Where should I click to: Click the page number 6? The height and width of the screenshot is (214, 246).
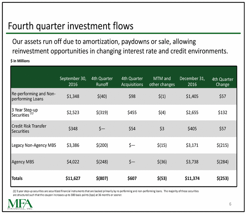pyautogui.click(x=230, y=204)
